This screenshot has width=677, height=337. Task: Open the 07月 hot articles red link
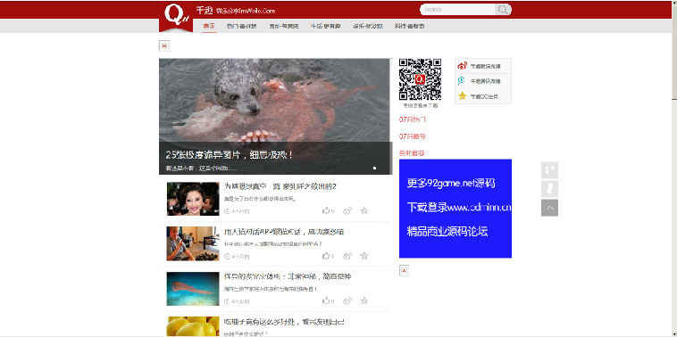click(x=413, y=119)
